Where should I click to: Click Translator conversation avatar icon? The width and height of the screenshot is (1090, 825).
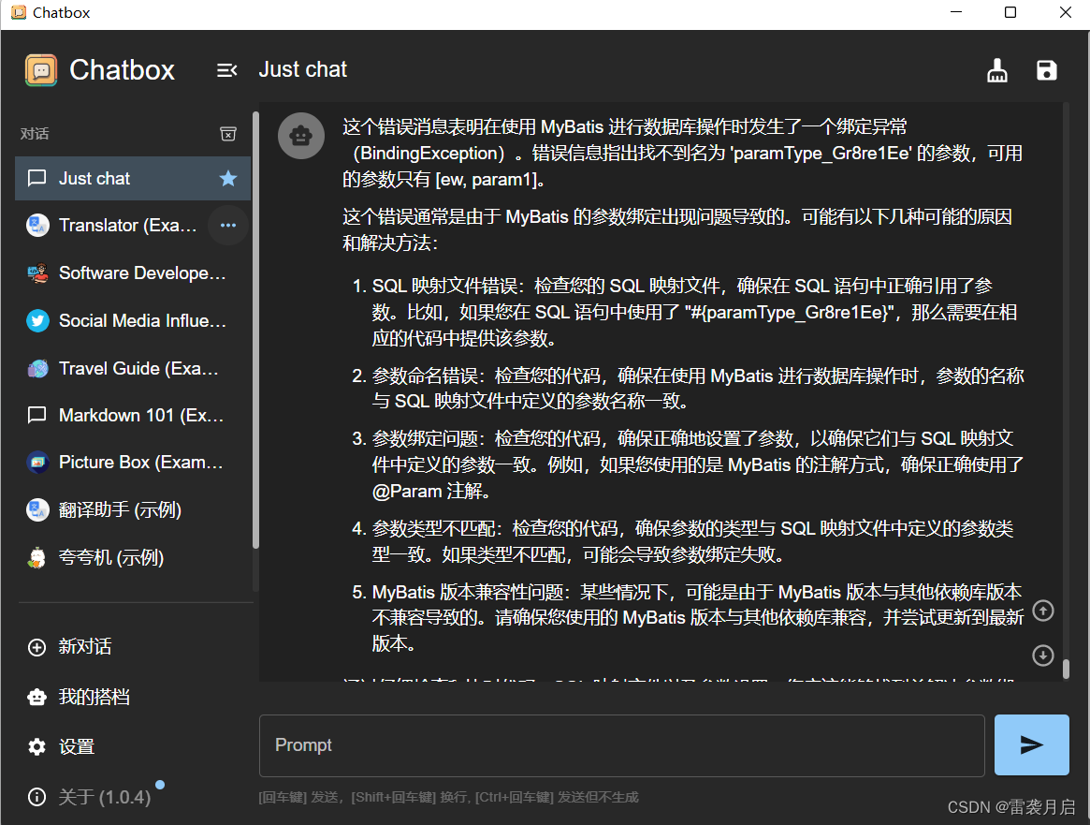click(x=37, y=226)
